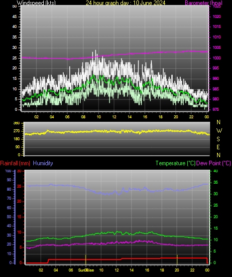Click the S compass label beside direction graph
Viewport: 232px width, 277px height.
pyautogui.click(x=218, y=139)
